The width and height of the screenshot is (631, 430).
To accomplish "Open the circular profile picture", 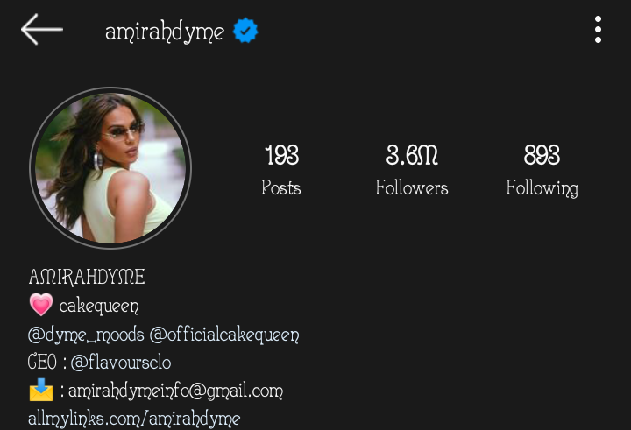I will point(110,168).
